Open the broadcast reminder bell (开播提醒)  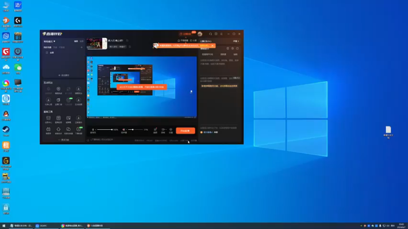(183, 41)
